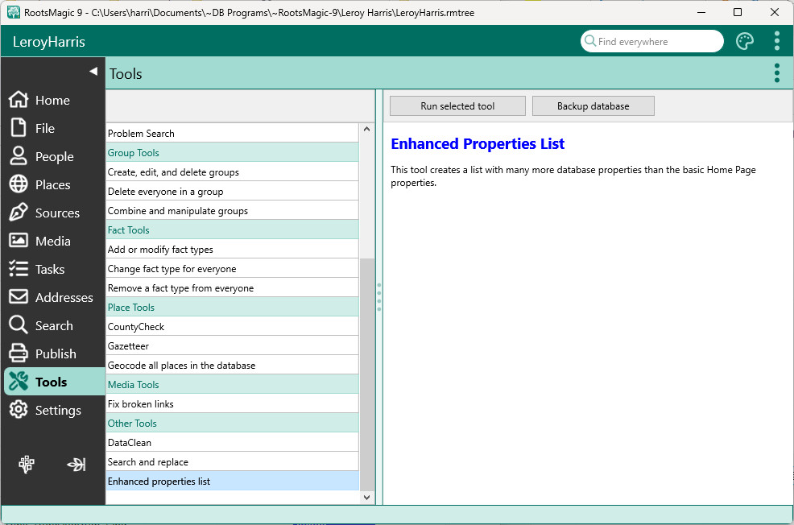This screenshot has height=525, width=794.
Task: Select the Media picture icon
Action: 19,241
